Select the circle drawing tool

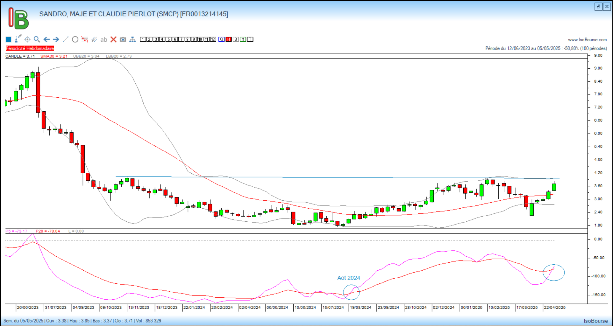point(75,39)
